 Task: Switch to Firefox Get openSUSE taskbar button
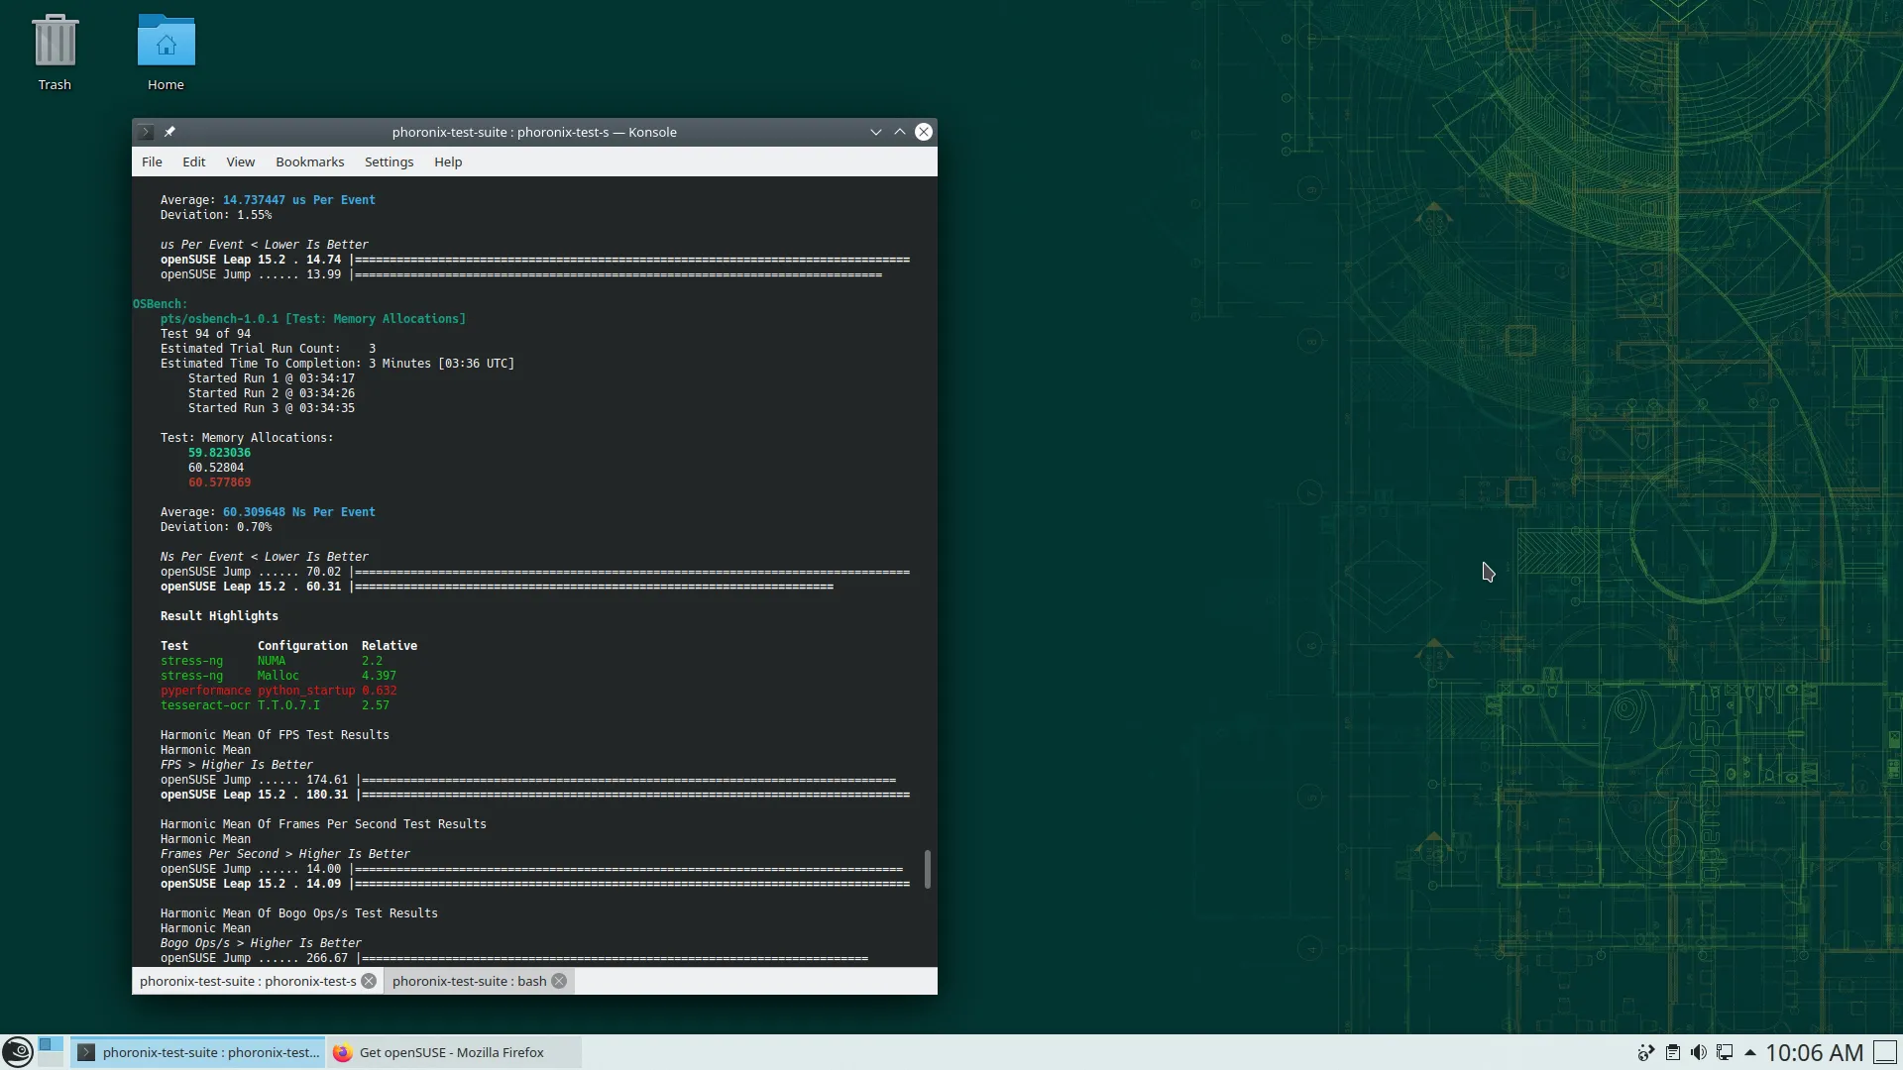[453, 1052]
